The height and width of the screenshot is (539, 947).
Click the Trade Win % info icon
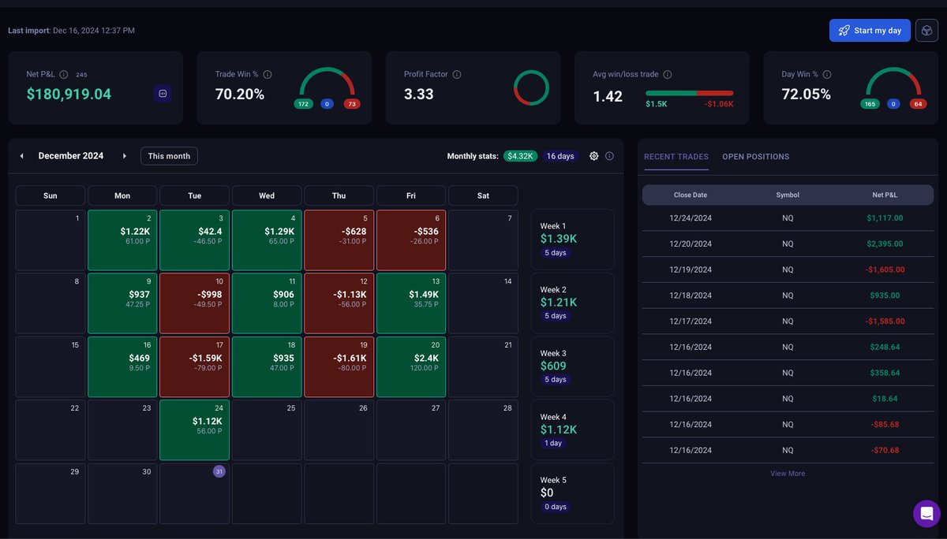268,74
